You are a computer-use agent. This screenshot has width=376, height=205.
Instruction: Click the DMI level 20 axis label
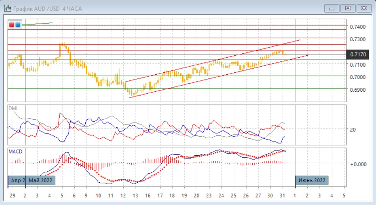pos(352,130)
